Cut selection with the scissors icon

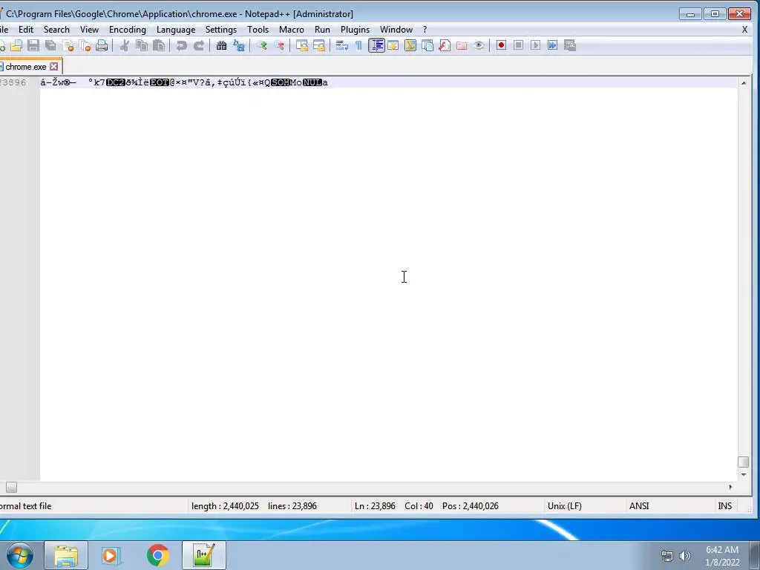pyautogui.click(x=125, y=45)
